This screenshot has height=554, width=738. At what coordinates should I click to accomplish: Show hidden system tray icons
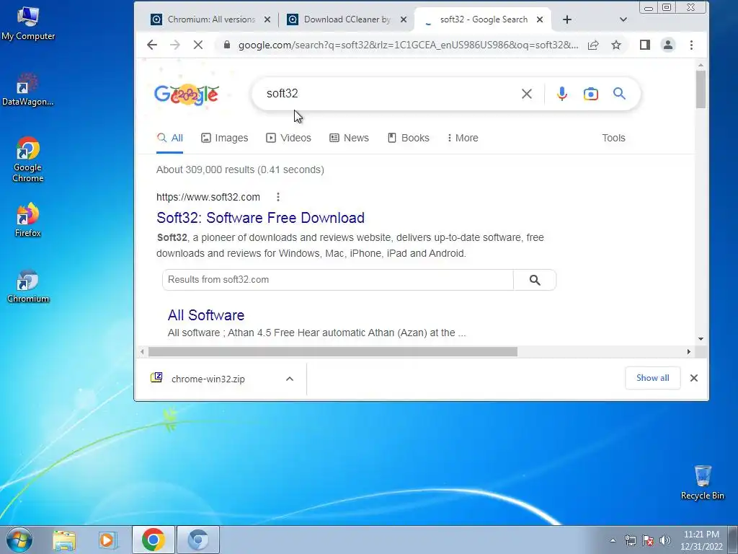pyautogui.click(x=613, y=540)
